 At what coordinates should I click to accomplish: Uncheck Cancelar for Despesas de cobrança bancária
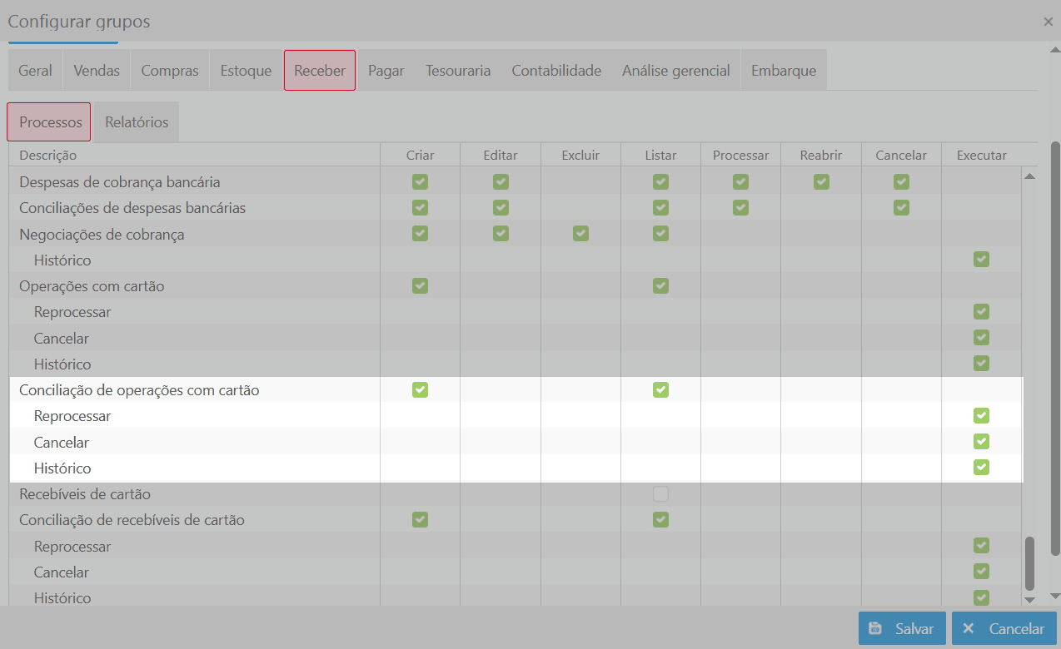coord(901,181)
